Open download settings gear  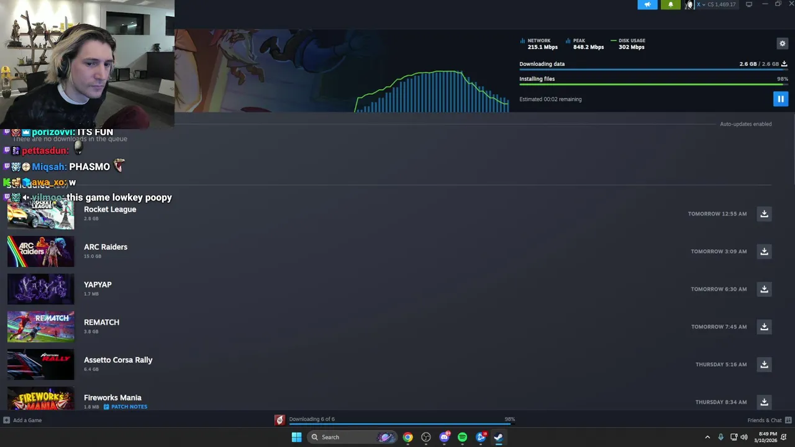coord(783,43)
